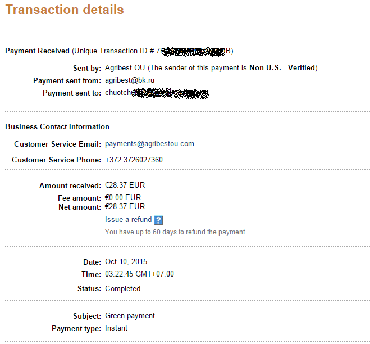
Task: Click the Amount received value €28.37 EUR
Action: point(125,185)
